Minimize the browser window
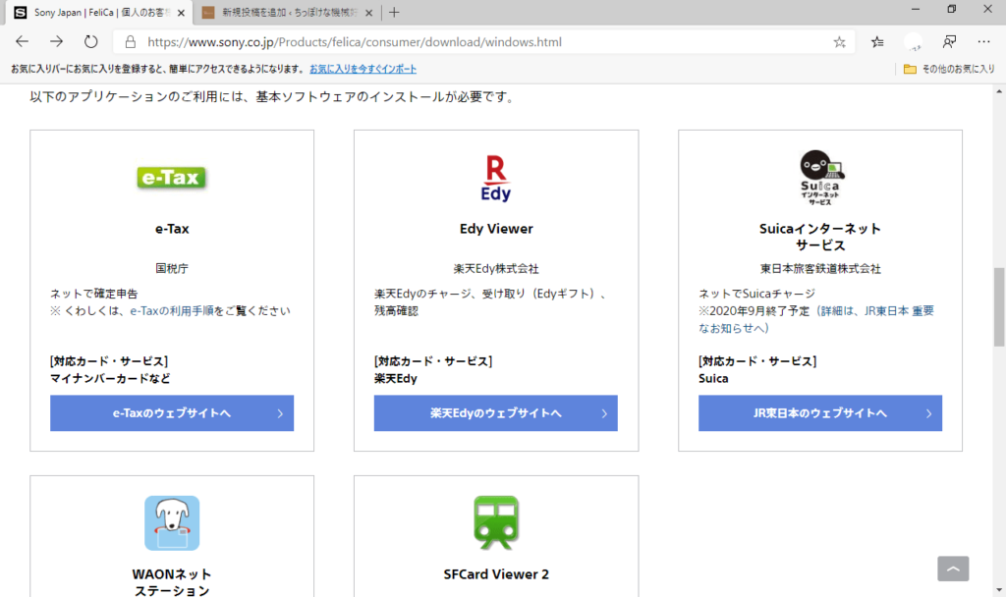 click(x=916, y=9)
